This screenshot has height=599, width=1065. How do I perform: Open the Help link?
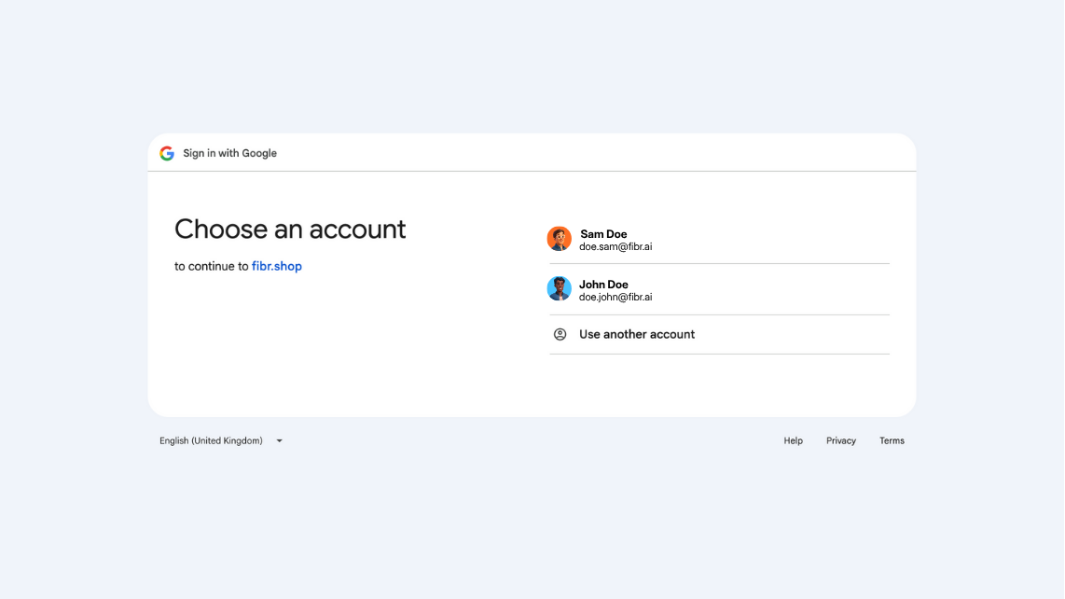(793, 441)
